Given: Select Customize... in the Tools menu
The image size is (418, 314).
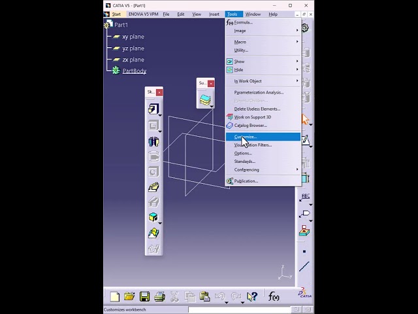Looking at the screenshot, I should (263, 137).
